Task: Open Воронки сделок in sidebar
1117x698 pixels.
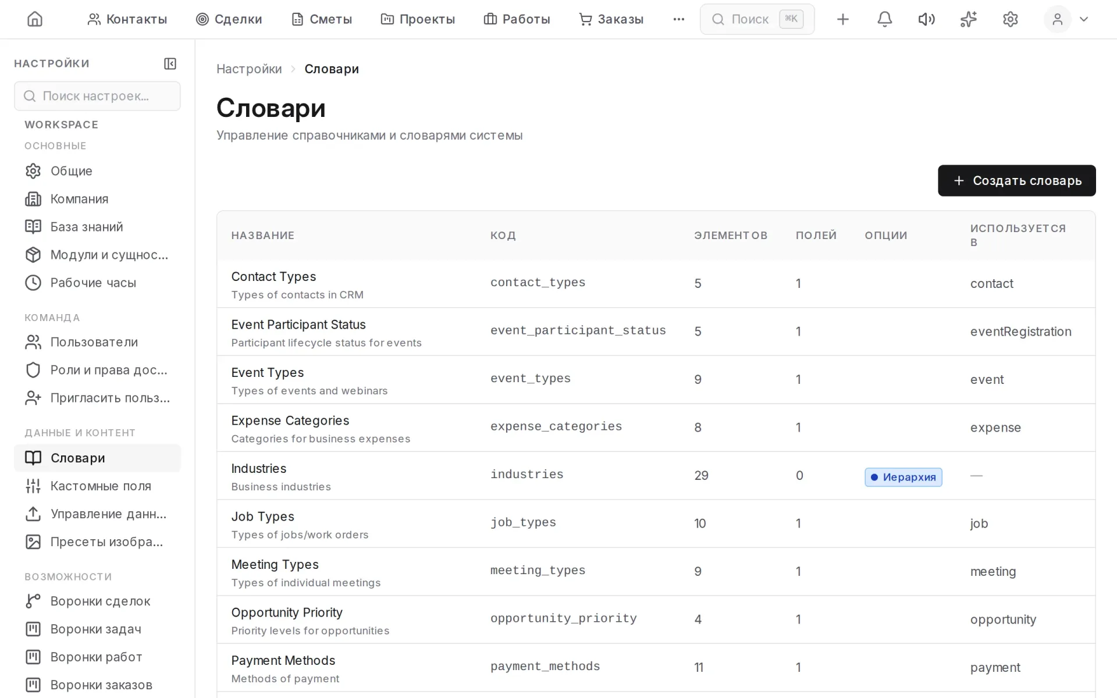Action: tap(97, 601)
